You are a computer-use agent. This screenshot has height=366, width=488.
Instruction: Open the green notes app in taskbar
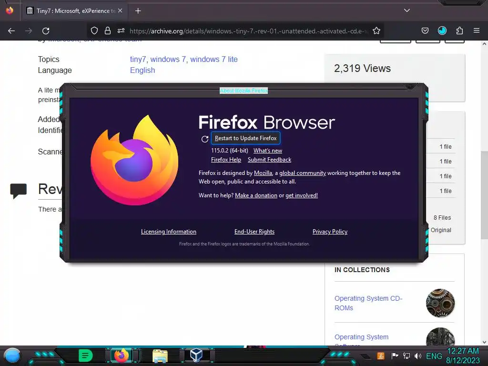(x=86, y=356)
